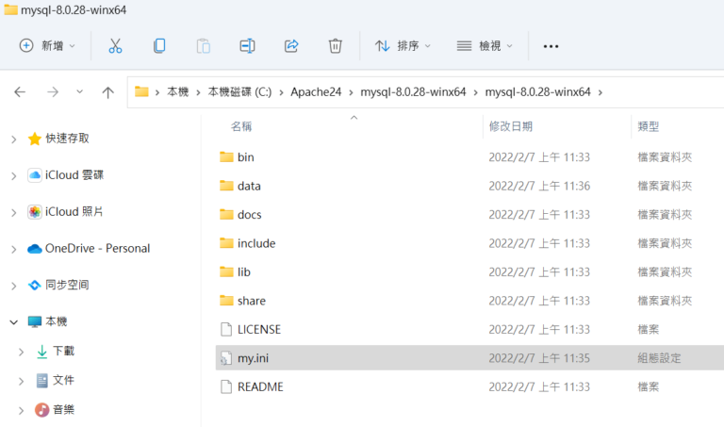724x427 pixels.
Task: Click the Share icon in toolbar
Action: (291, 45)
